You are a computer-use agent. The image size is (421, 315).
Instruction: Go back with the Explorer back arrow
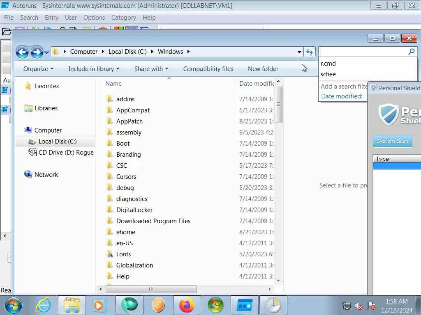click(x=22, y=52)
